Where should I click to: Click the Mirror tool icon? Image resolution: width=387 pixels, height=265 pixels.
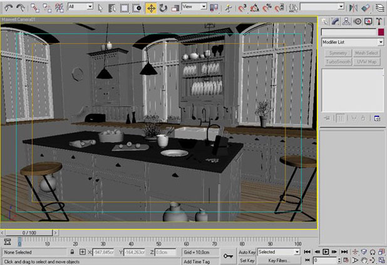click(x=353, y=8)
